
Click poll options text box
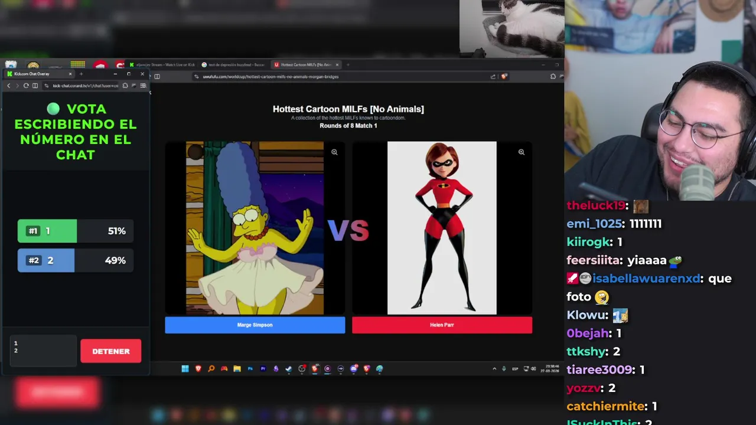pos(43,351)
